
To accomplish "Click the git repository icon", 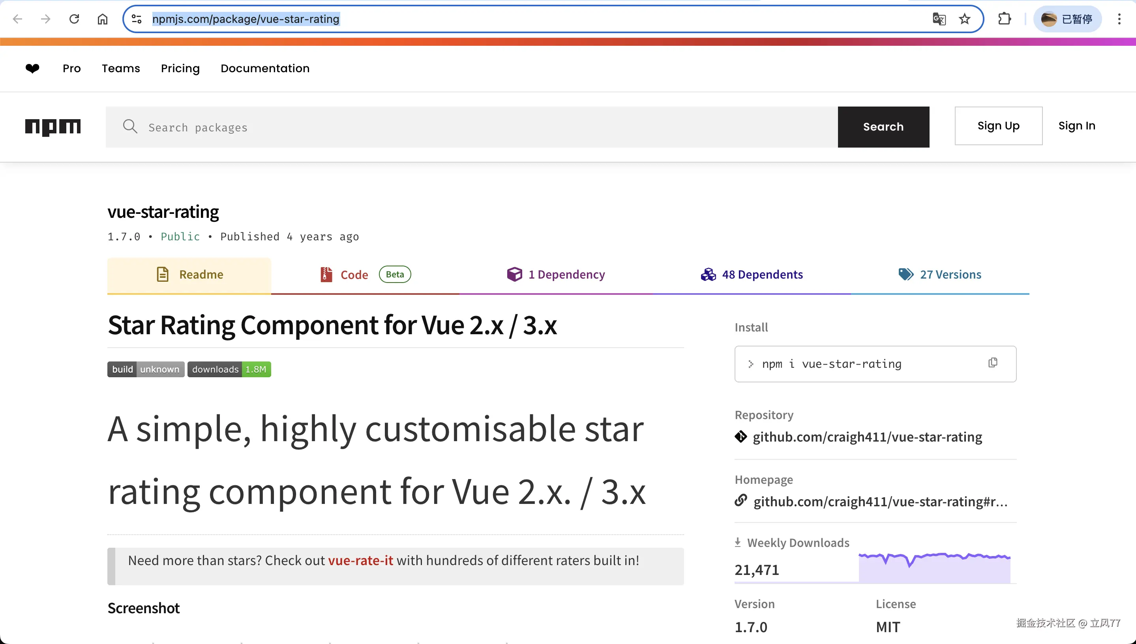I will (741, 436).
